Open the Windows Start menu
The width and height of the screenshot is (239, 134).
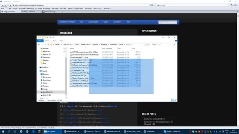pyautogui.click(x=3, y=131)
